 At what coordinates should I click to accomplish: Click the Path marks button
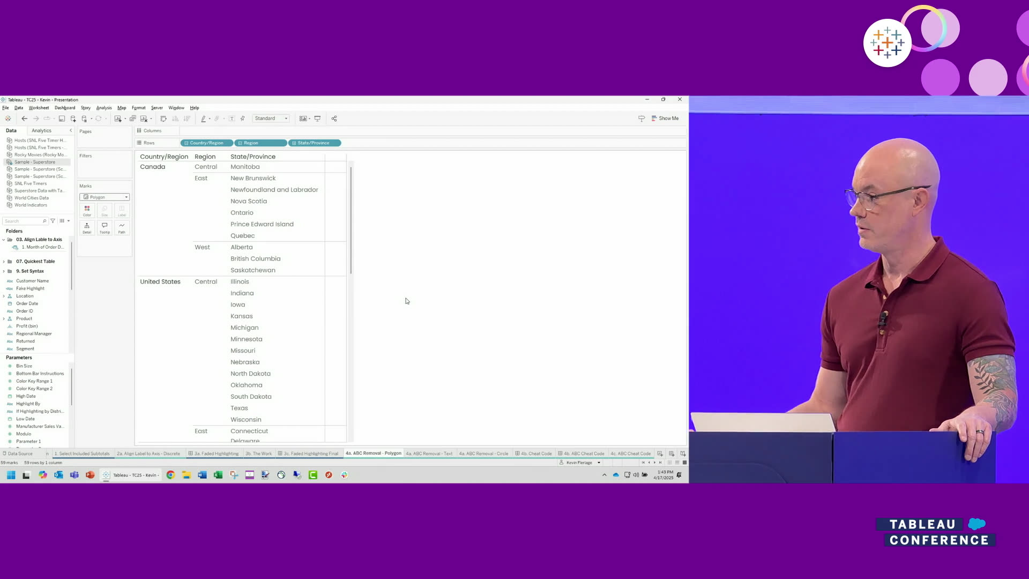122,228
